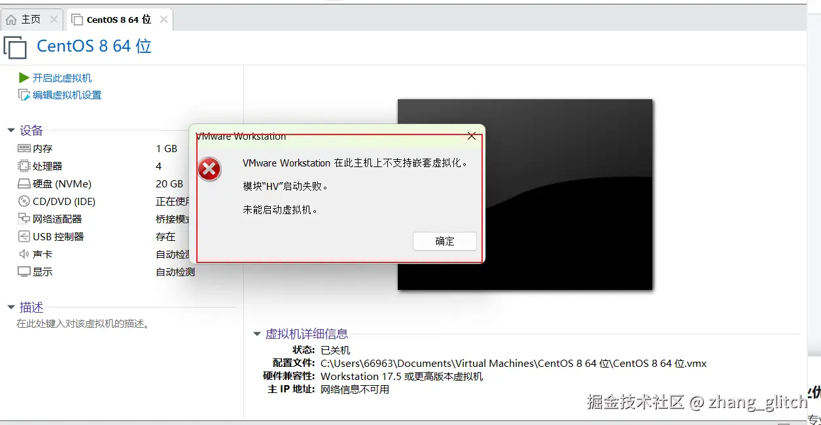Image resolution: width=821 pixels, height=425 pixels.
Task: Click the edit settings icon
Action: pos(24,95)
